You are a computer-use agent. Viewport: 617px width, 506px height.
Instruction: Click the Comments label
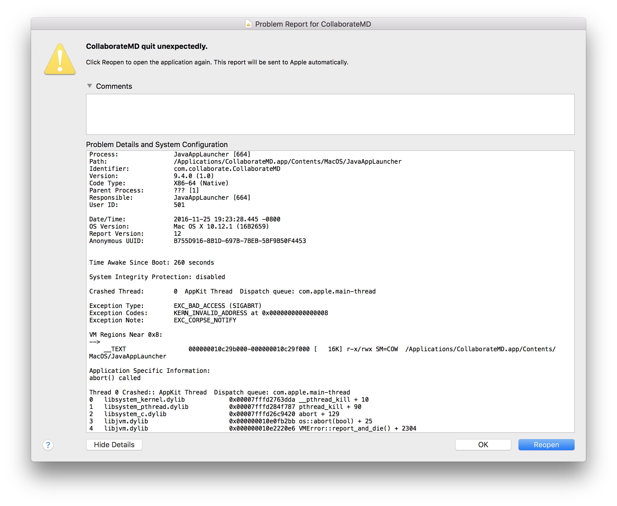coord(114,86)
